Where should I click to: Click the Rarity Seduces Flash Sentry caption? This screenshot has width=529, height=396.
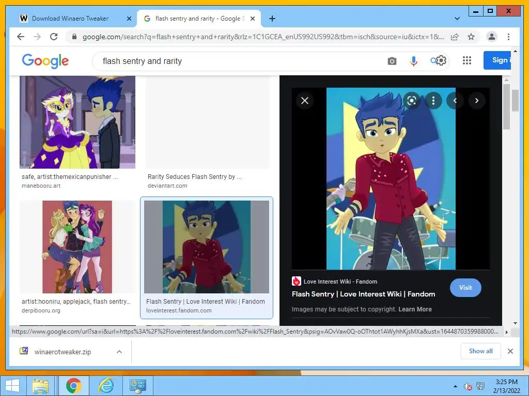coord(195,176)
